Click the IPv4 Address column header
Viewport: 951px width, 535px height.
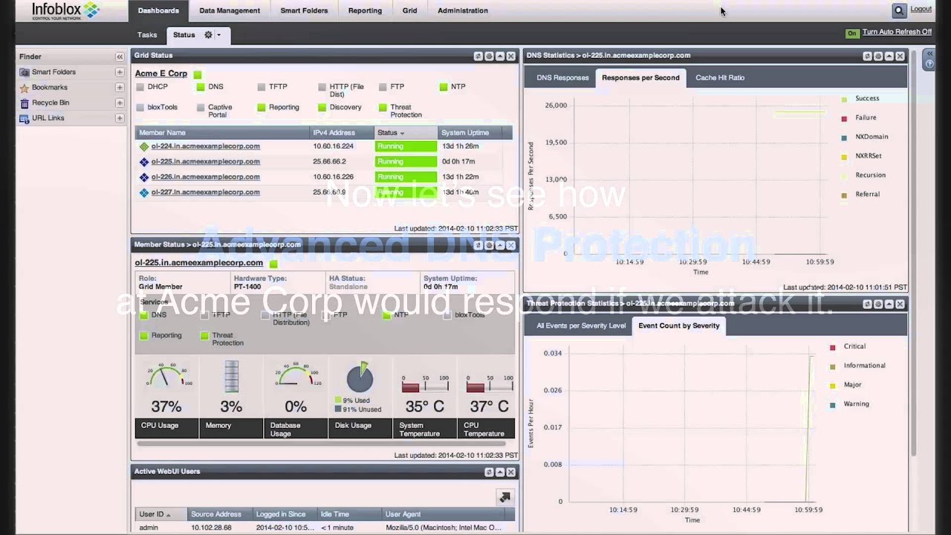(x=342, y=133)
